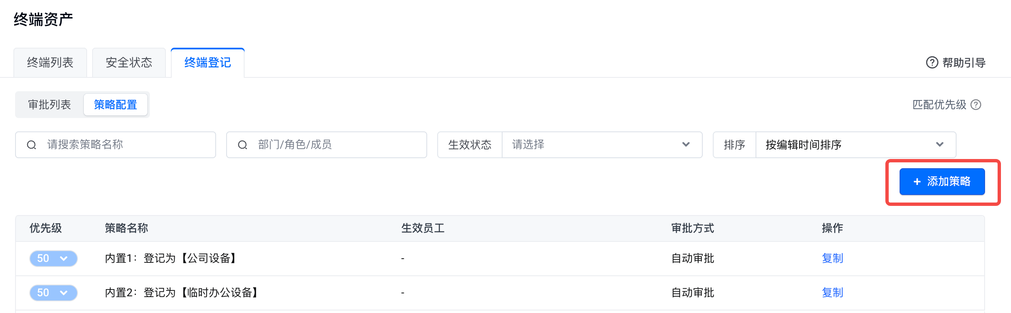Select the 终端登记 tab

[208, 63]
